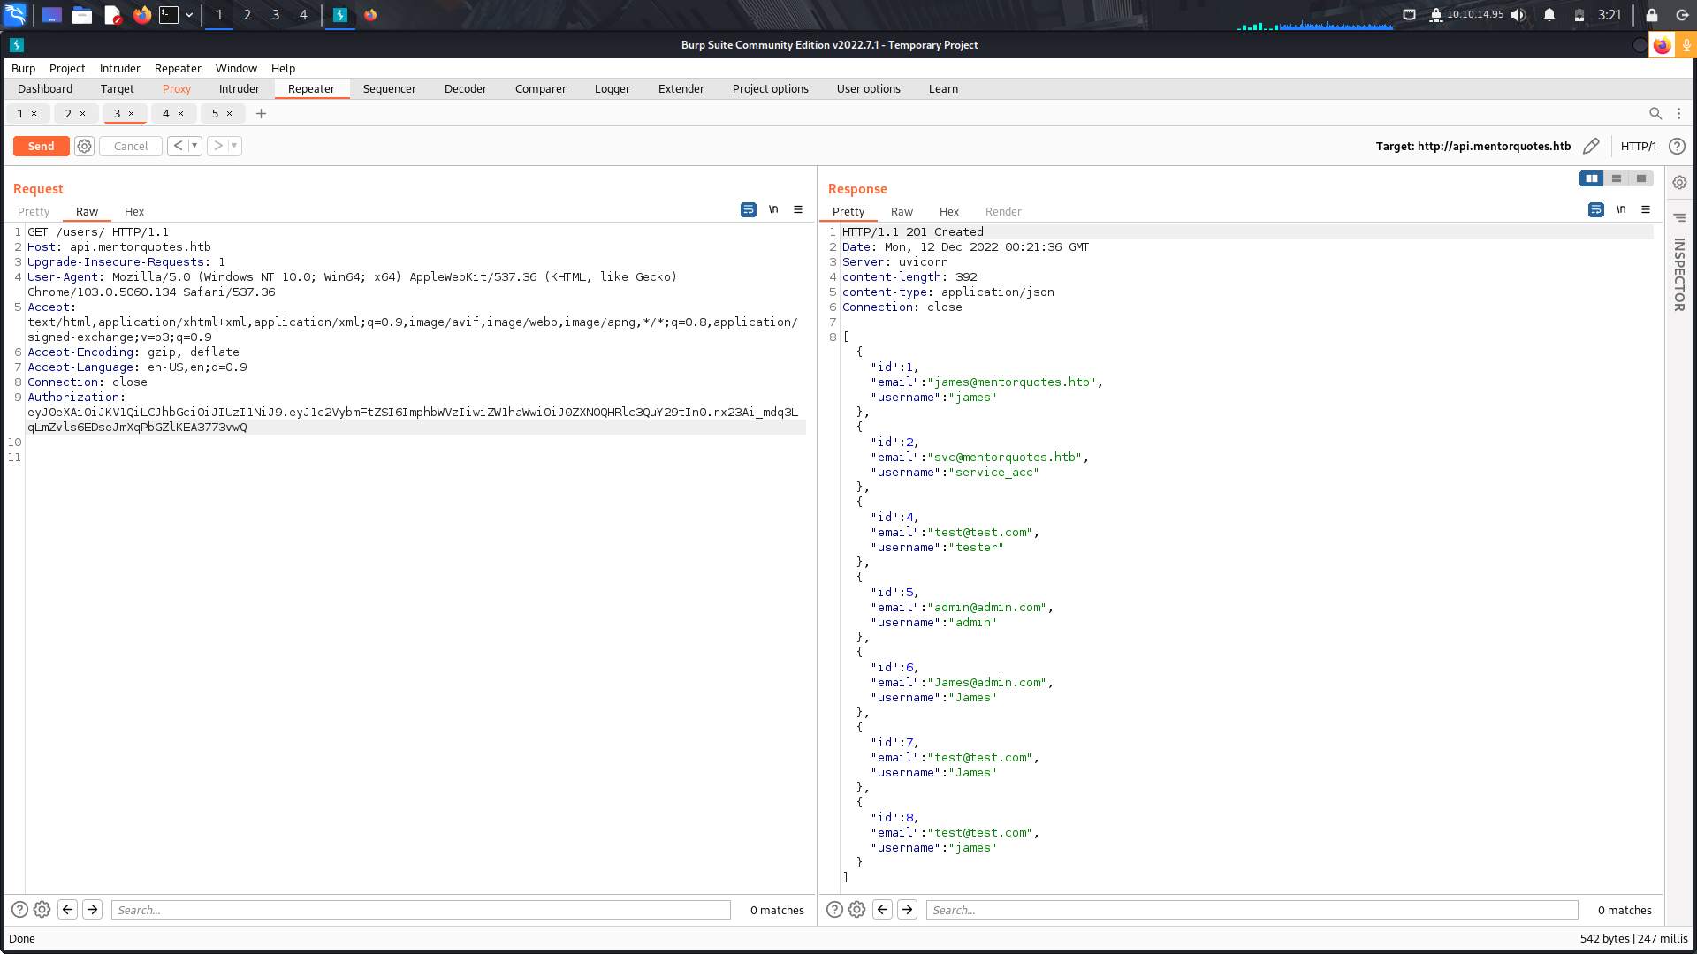Enable syntax highlighting icon in the Response pane
This screenshot has width=1697, height=954.
pyautogui.click(x=1595, y=209)
